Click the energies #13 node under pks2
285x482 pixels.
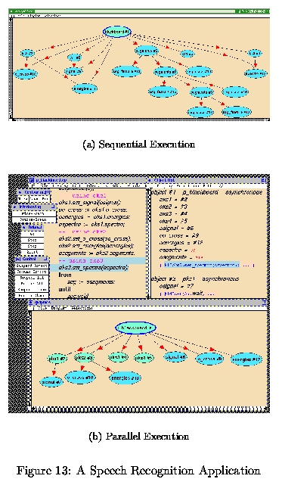125,378
